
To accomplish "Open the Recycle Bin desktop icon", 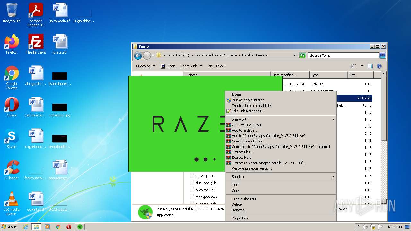I will pyautogui.click(x=12, y=13).
